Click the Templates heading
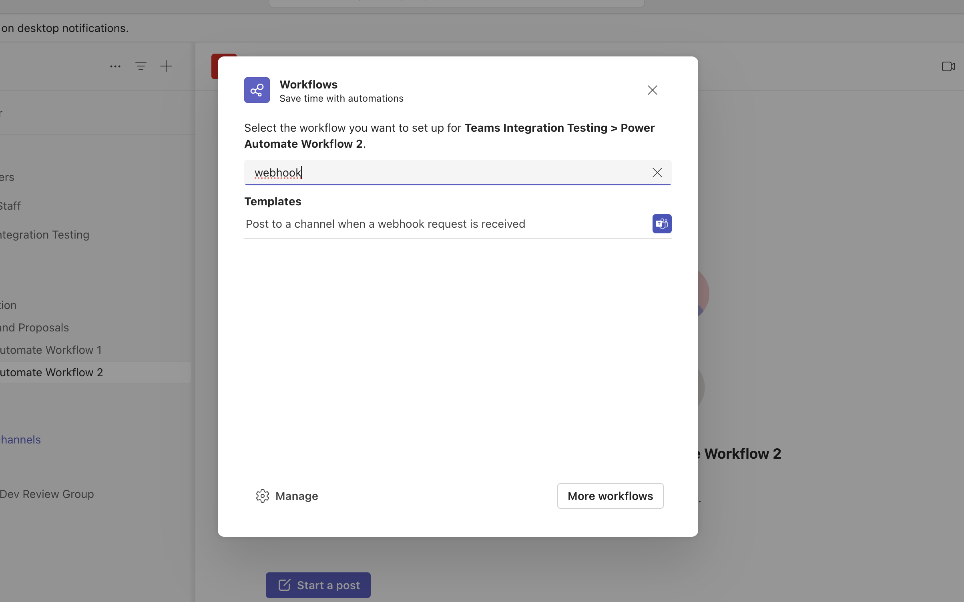964x602 pixels. point(273,201)
